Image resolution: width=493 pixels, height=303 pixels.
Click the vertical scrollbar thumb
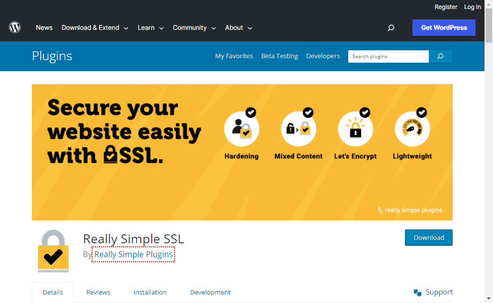click(x=489, y=26)
